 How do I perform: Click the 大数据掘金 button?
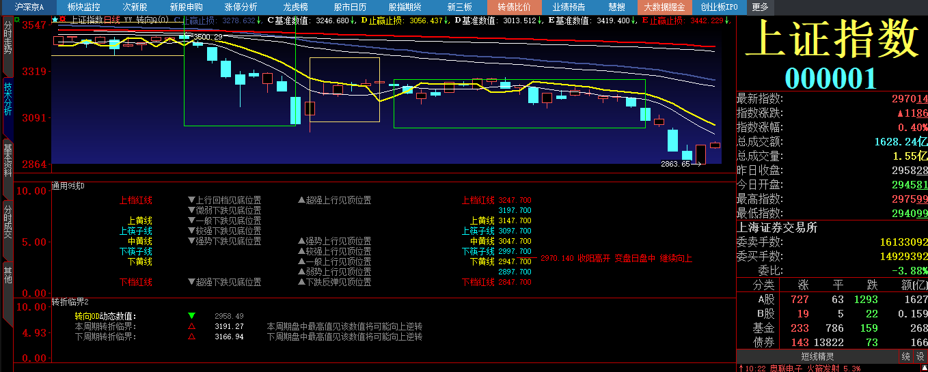(x=664, y=7)
